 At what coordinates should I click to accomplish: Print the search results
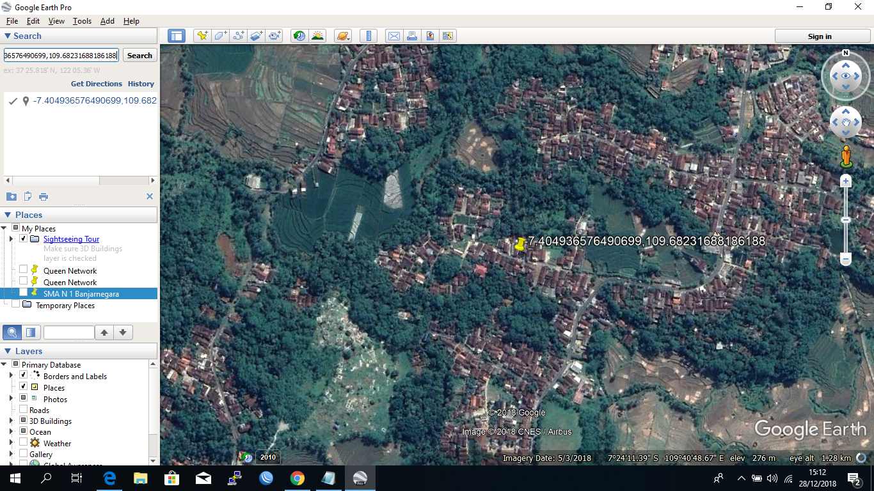pos(44,196)
